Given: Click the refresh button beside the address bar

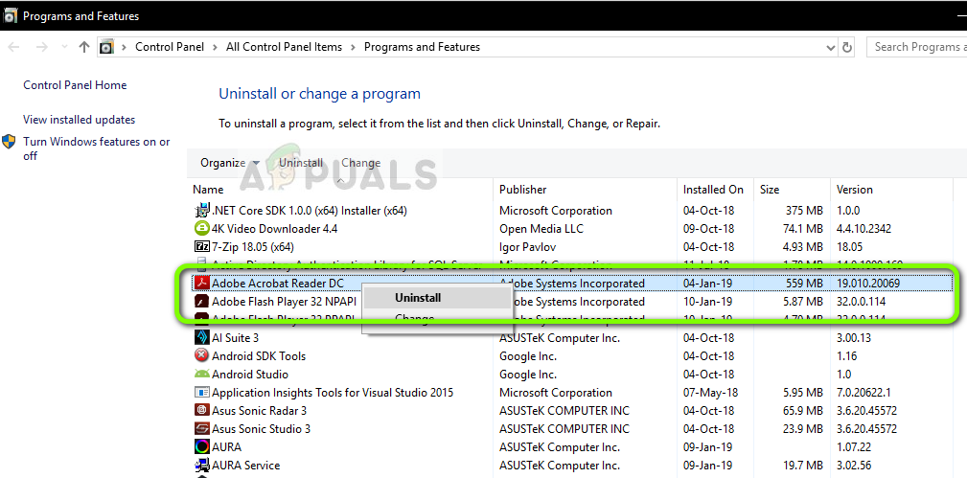Looking at the screenshot, I should click(x=847, y=47).
